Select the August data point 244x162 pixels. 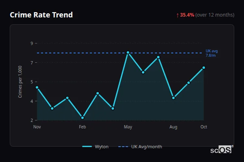pos(173,98)
